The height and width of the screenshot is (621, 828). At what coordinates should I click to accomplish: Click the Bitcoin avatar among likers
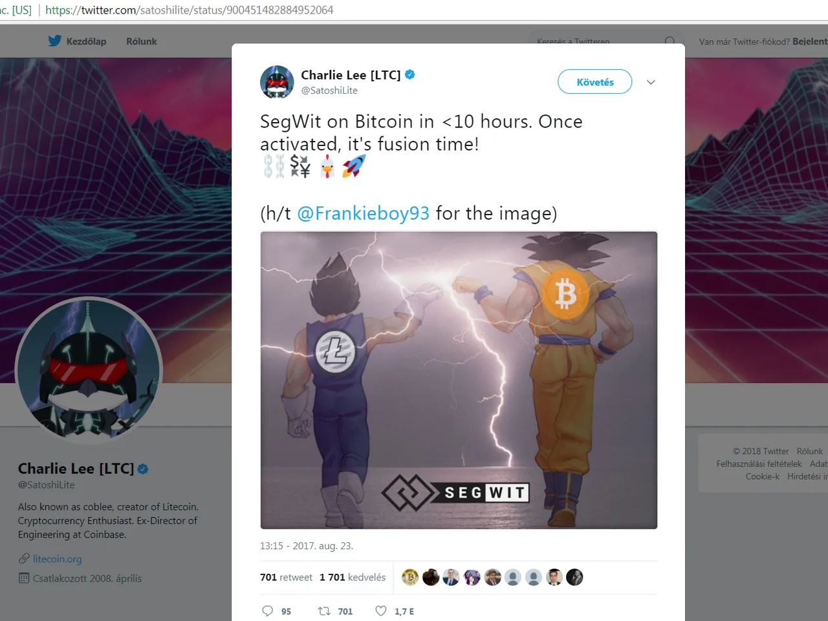point(410,577)
